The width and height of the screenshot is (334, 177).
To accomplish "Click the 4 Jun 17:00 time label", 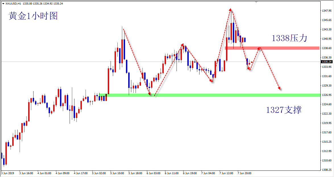I will (x=80, y=173).
